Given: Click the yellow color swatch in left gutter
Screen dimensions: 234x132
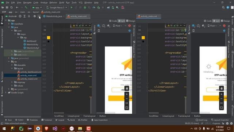Looking at the screenshot, I should [x=49, y=38].
